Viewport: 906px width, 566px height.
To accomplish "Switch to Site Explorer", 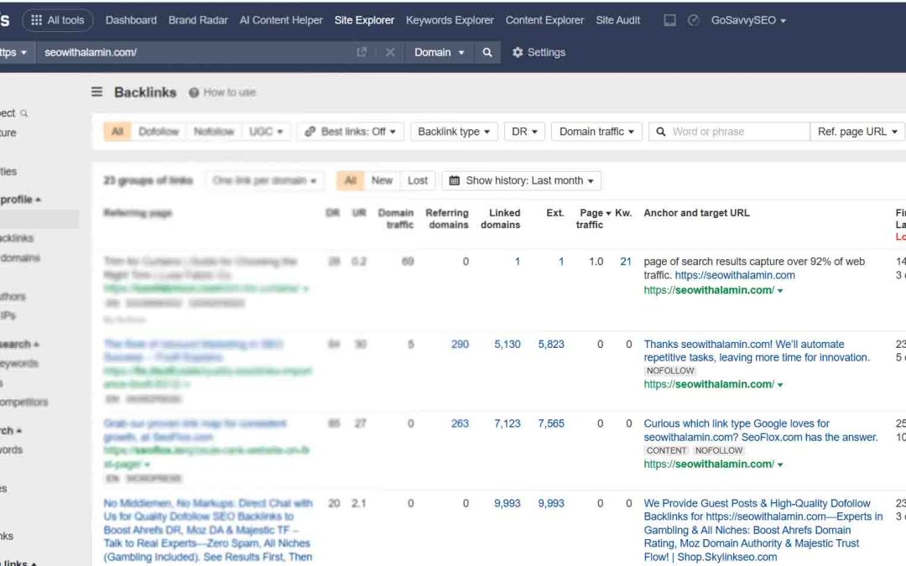I will pos(364,20).
